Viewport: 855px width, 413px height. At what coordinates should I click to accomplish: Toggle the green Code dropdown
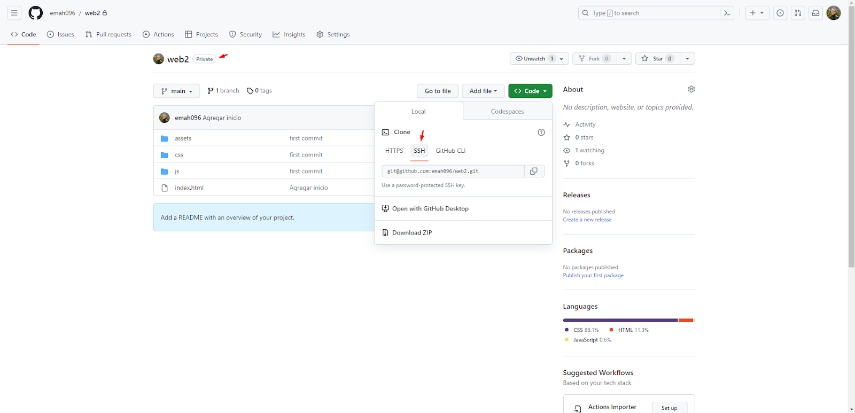[x=530, y=91]
